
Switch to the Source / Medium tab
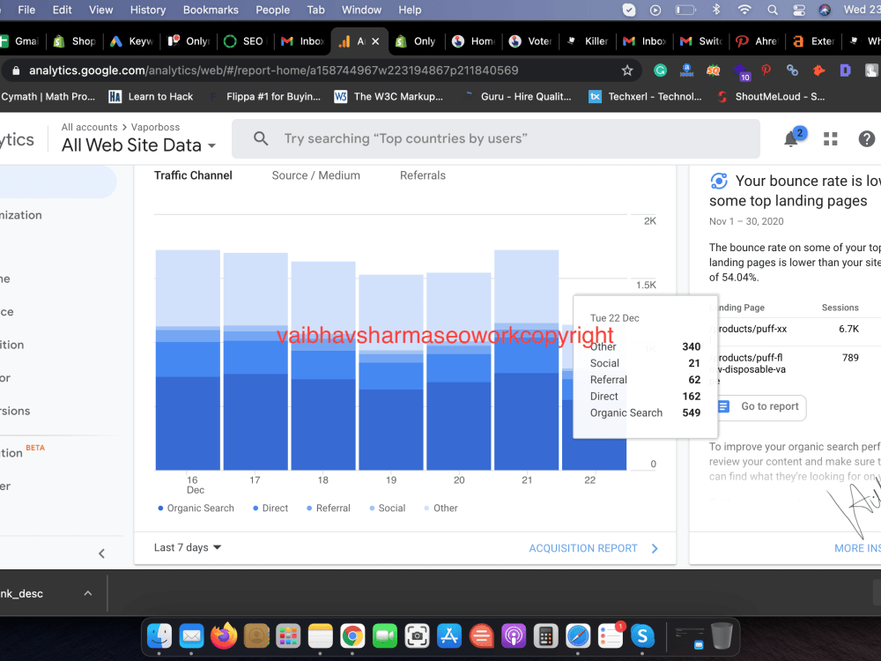pyautogui.click(x=315, y=175)
